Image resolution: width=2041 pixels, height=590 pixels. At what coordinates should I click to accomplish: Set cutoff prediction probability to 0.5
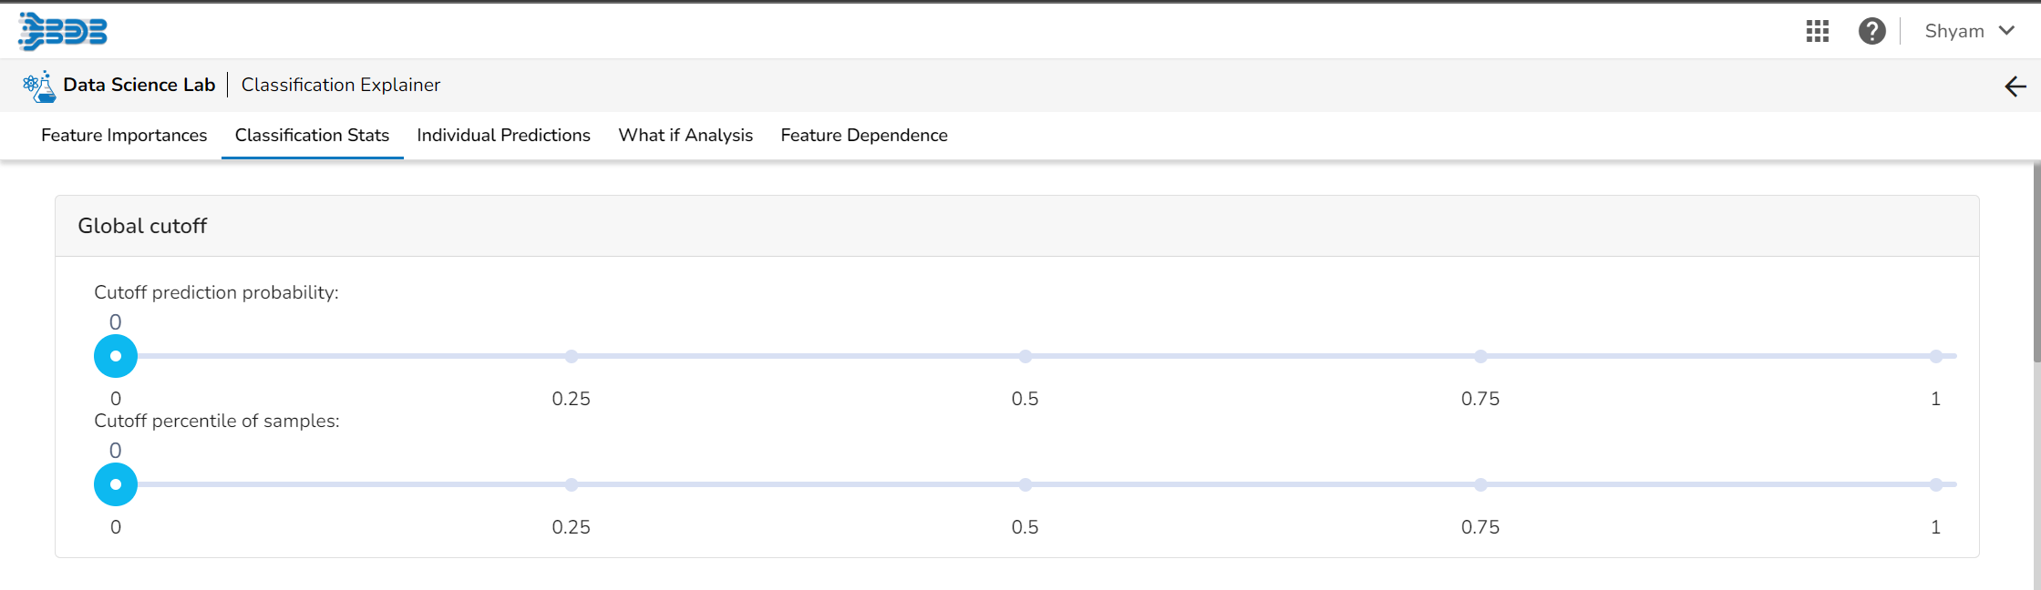point(1026,356)
